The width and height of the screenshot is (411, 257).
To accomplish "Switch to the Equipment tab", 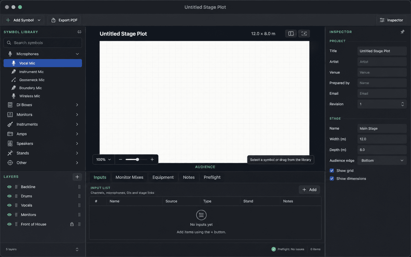I will click(163, 177).
